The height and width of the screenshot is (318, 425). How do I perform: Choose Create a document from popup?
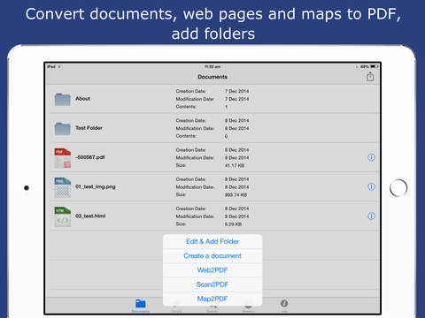(x=212, y=256)
